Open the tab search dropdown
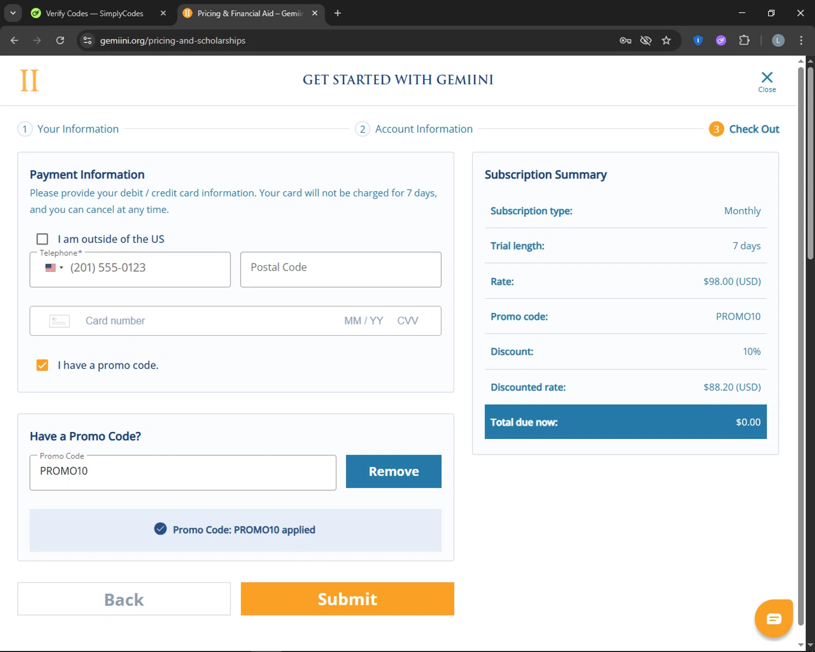 click(x=13, y=13)
